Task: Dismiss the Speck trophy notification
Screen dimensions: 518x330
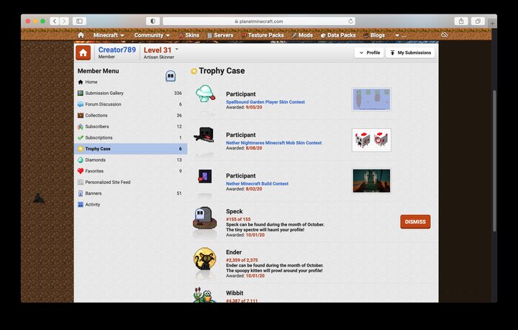Action: point(415,221)
